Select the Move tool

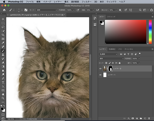pyautogui.click(x=3, y=19)
